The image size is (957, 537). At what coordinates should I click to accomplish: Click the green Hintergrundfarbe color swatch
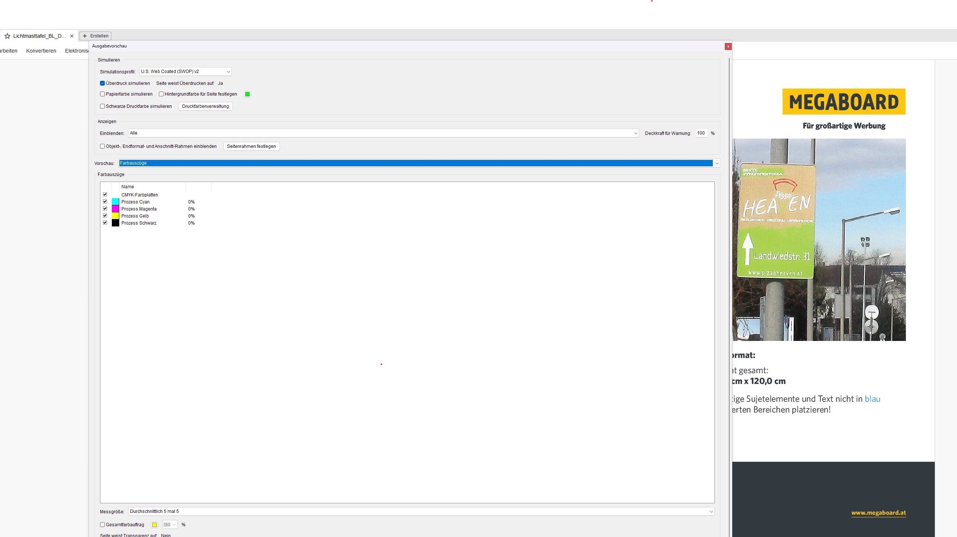point(247,94)
